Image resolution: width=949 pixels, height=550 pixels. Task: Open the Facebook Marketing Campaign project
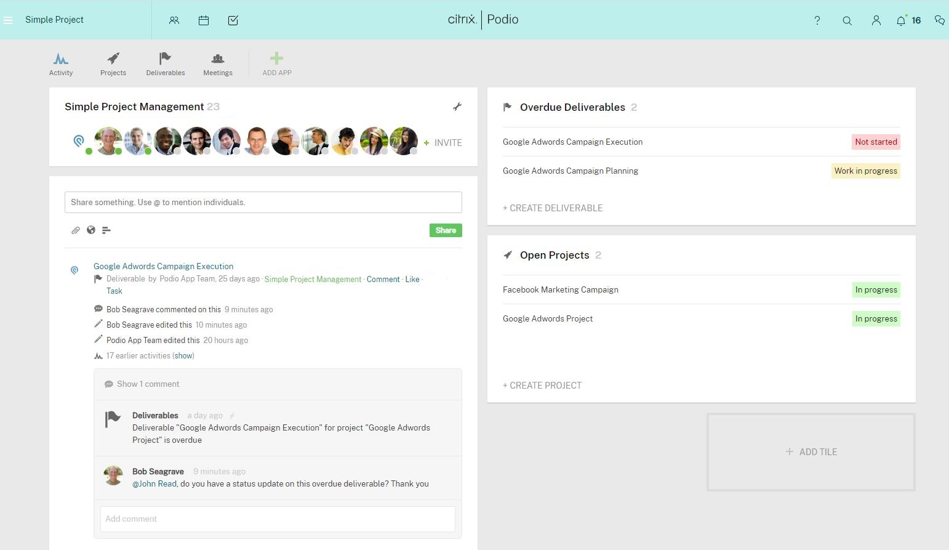click(561, 289)
